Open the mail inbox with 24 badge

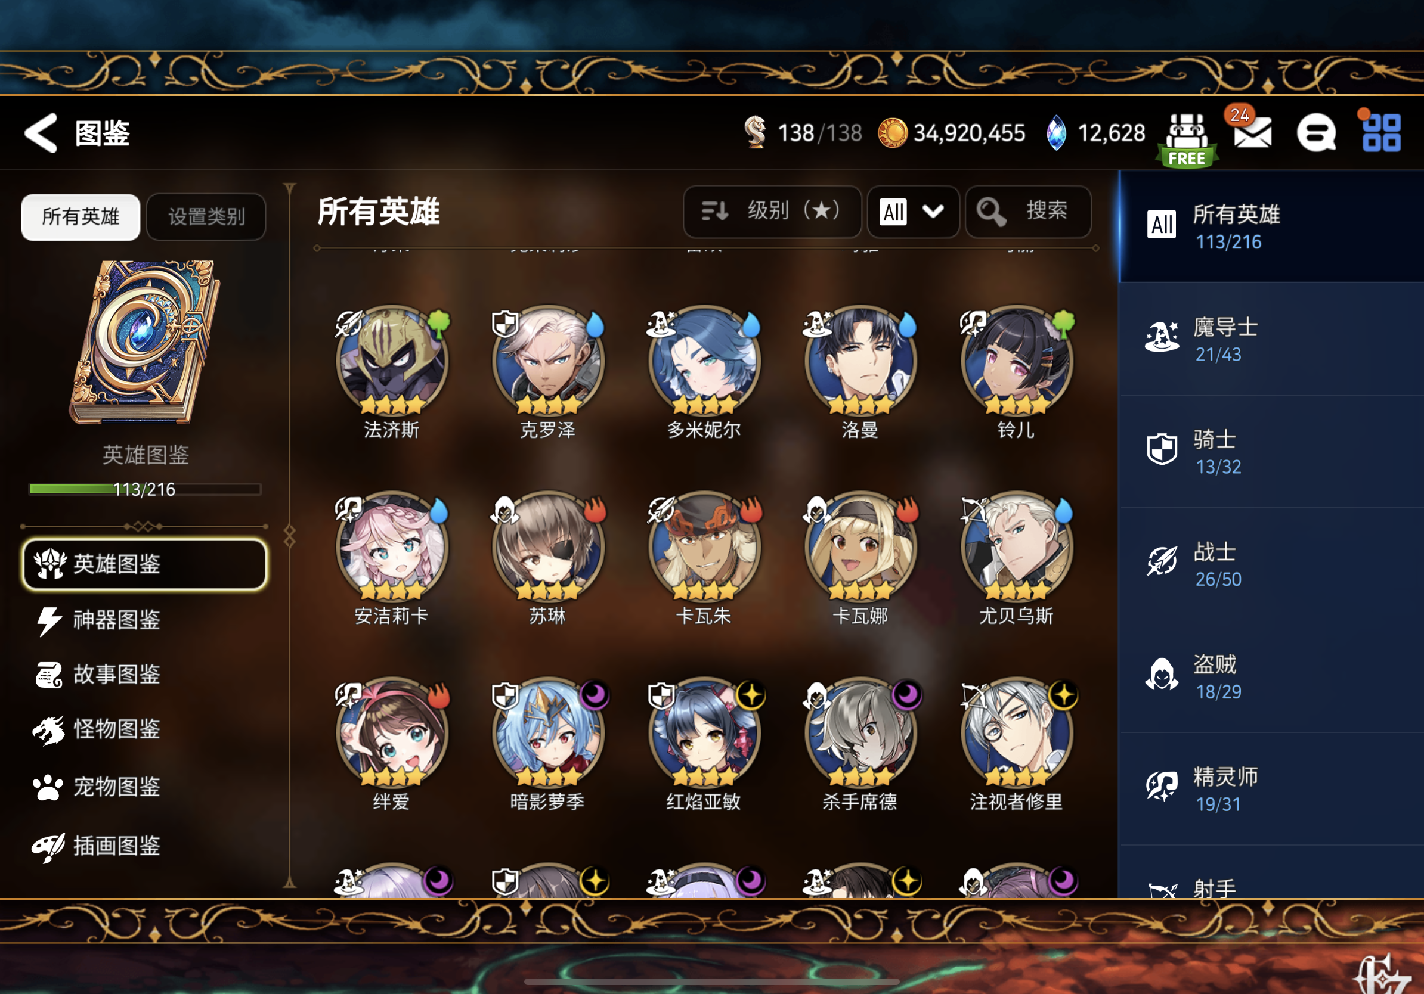coord(1251,129)
